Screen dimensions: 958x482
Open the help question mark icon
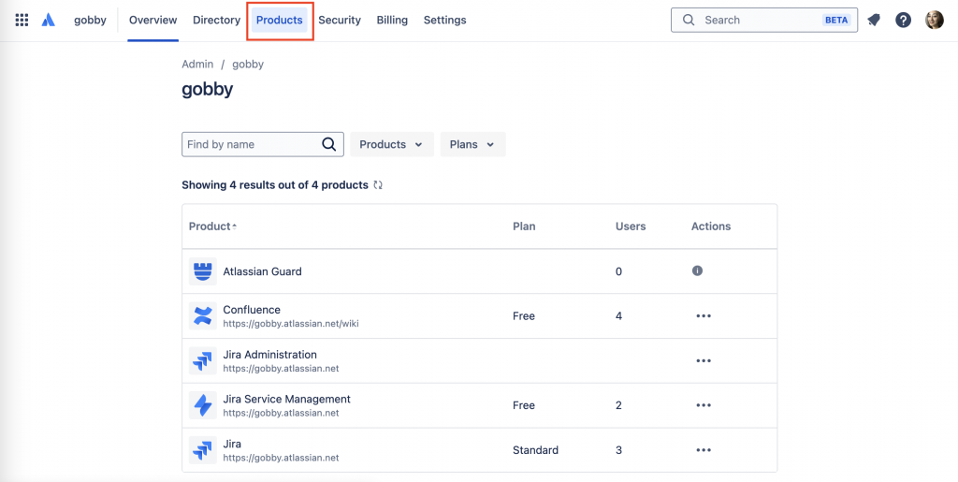pos(903,20)
